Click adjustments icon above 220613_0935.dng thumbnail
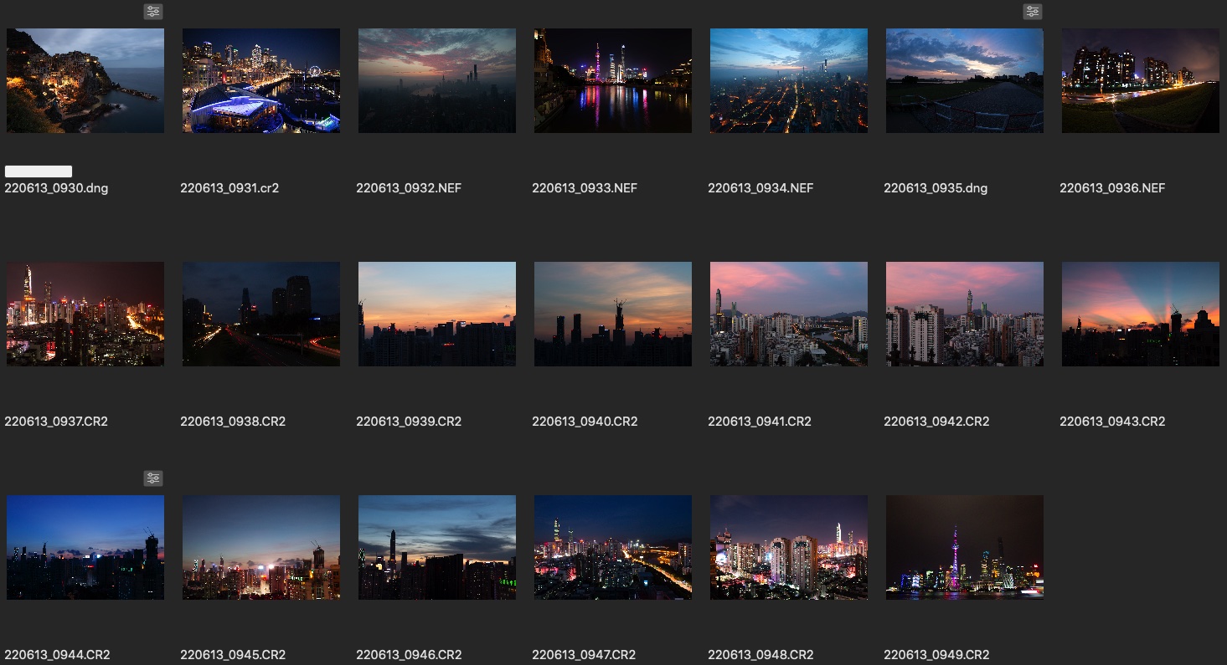This screenshot has width=1227, height=665. [1032, 12]
